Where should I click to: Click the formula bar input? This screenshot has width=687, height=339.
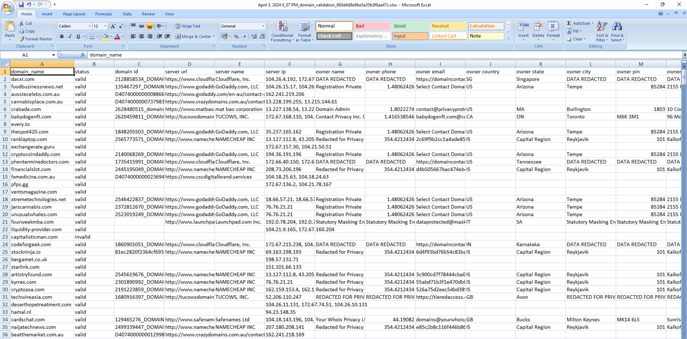coord(384,55)
